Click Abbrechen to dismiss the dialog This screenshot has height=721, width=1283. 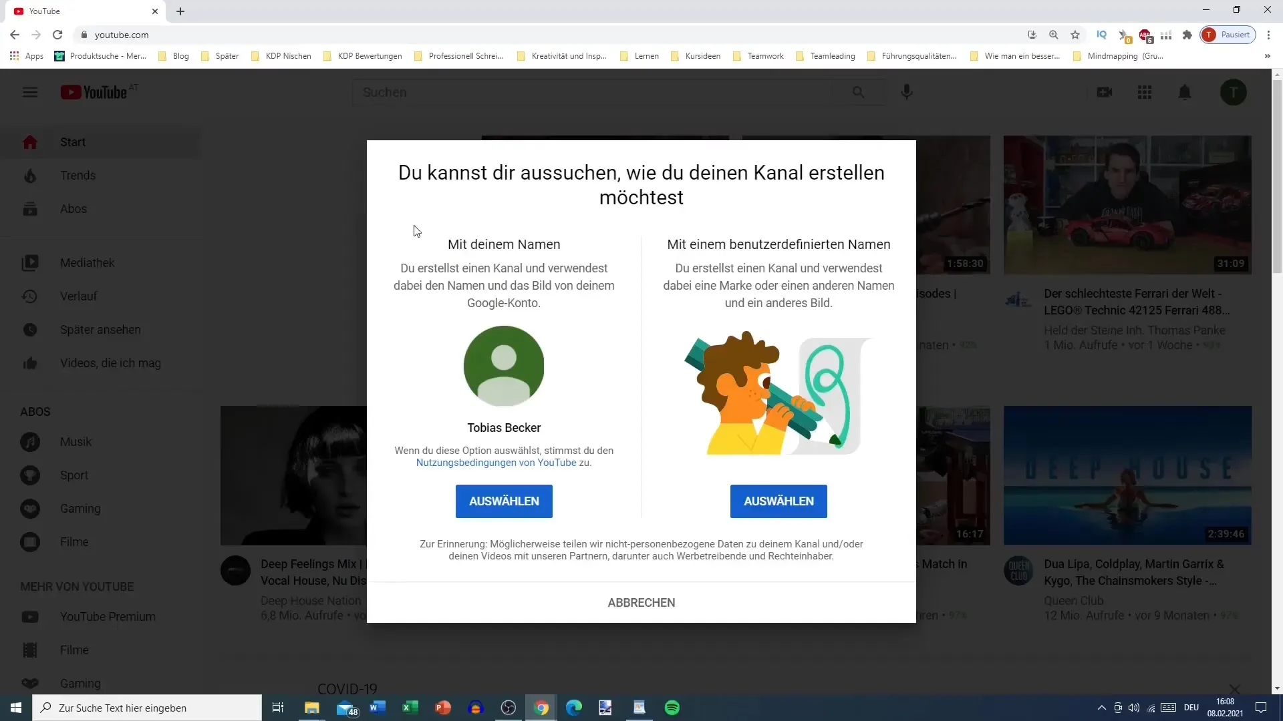tap(641, 602)
